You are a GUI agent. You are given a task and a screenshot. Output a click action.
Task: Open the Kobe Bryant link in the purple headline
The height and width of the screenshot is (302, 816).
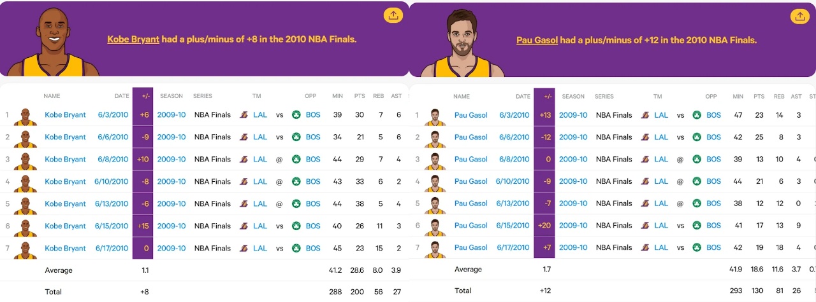click(133, 39)
